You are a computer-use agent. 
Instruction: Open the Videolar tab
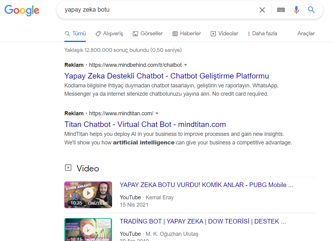coord(224,33)
